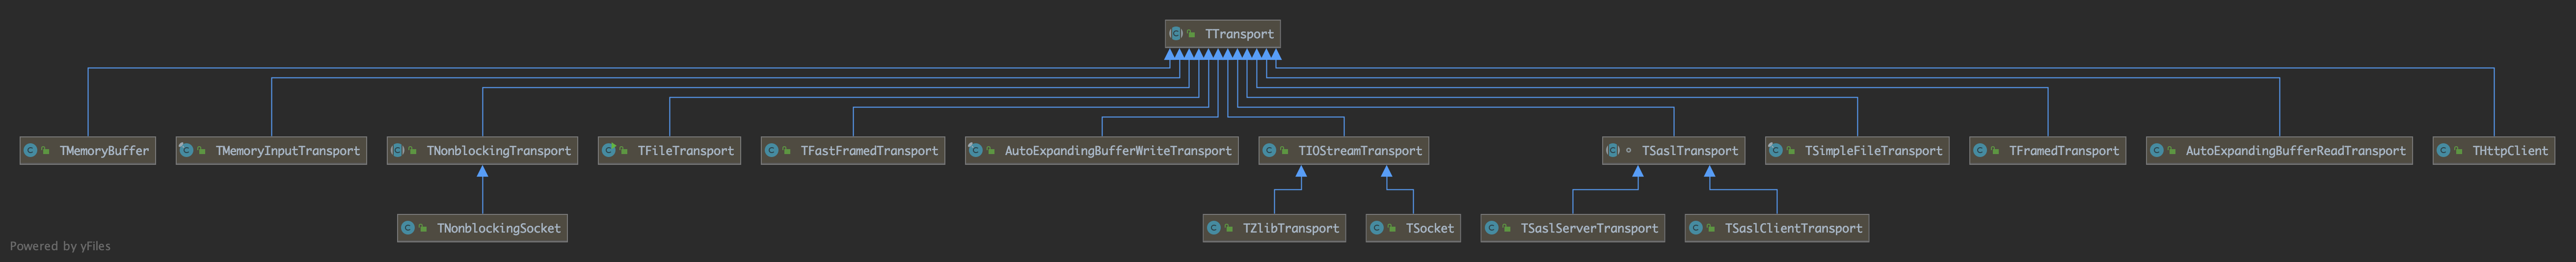This screenshot has height=262, width=2576.
Task: Select the TIOStreamTransport label
Action: pos(1360,151)
